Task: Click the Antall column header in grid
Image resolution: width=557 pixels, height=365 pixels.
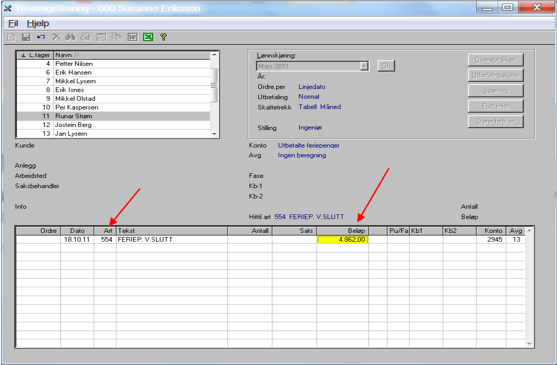Action: point(250,231)
